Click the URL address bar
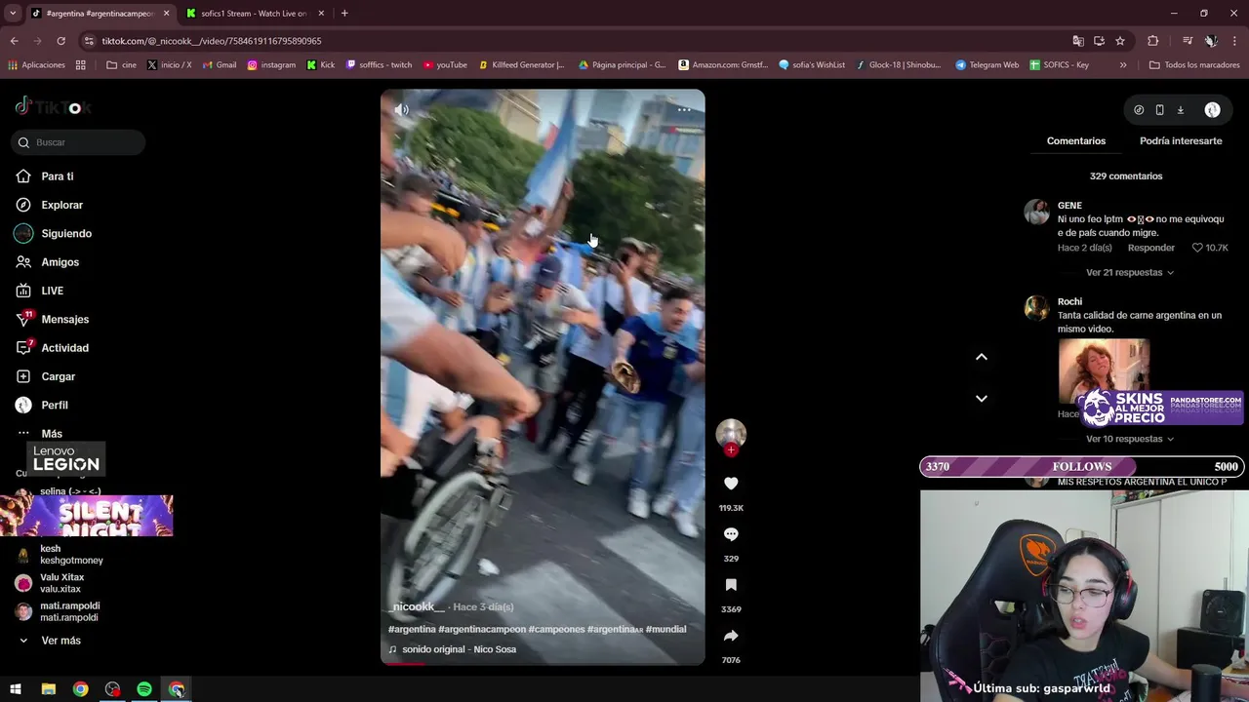 576,41
